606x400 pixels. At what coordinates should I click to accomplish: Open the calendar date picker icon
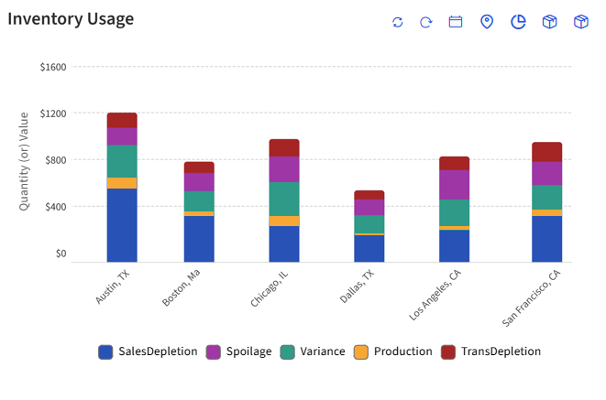coord(456,22)
